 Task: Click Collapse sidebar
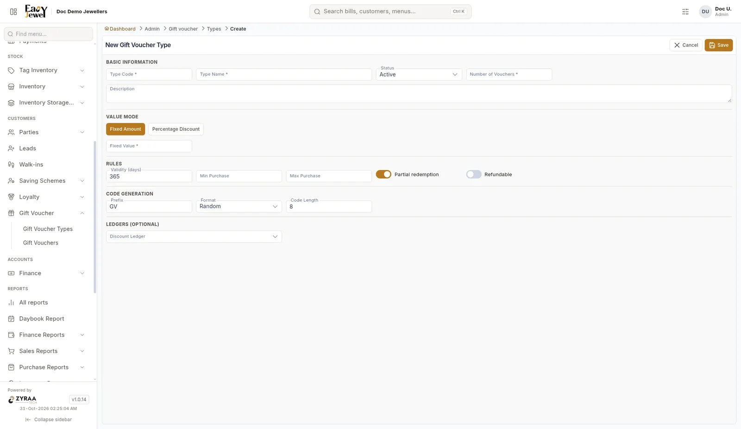[49, 420]
